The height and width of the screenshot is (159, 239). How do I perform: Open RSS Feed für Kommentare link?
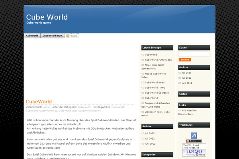(x=187, y=112)
